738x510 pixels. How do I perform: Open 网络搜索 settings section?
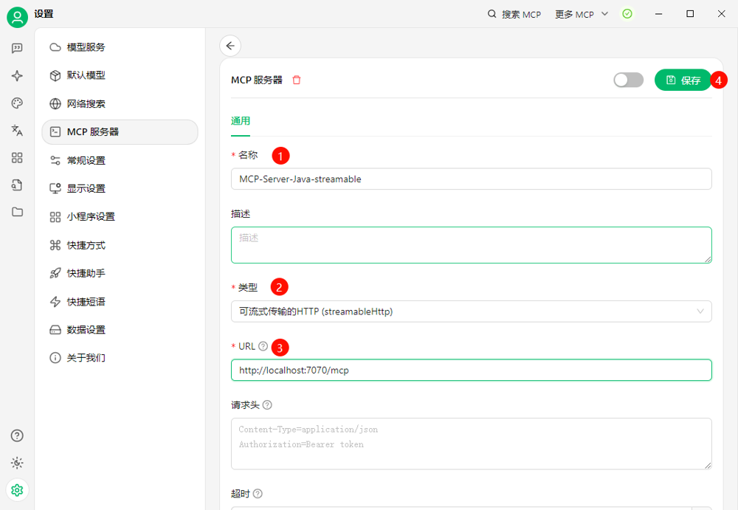(86, 104)
